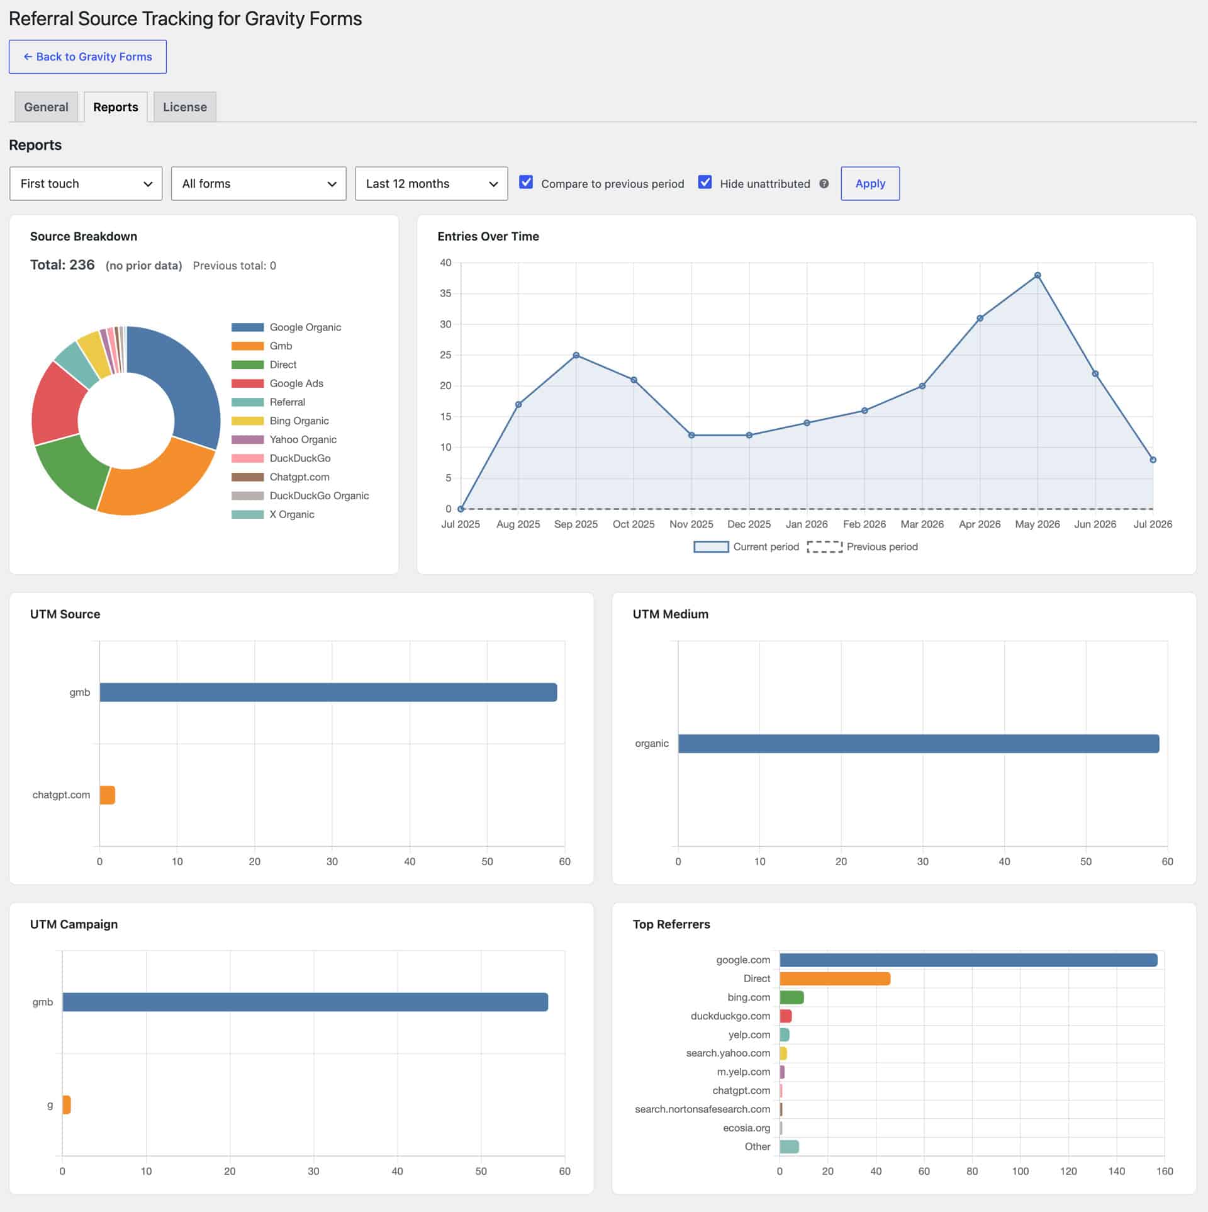Click the May 2026 peak data point
The image size is (1208, 1212).
tap(1037, 275)
